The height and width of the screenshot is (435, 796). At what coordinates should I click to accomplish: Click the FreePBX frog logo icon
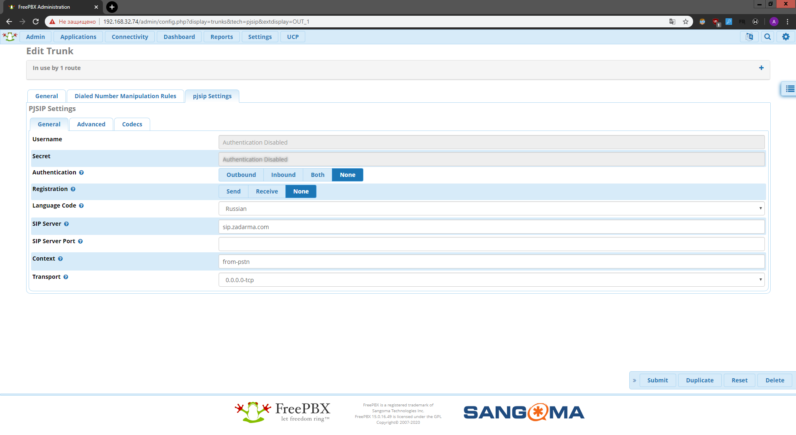pyautogui.click(x=10, y=36)
